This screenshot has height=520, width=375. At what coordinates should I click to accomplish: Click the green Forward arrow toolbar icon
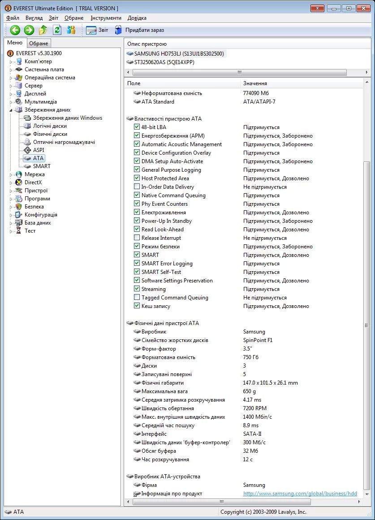pos(29,30)
